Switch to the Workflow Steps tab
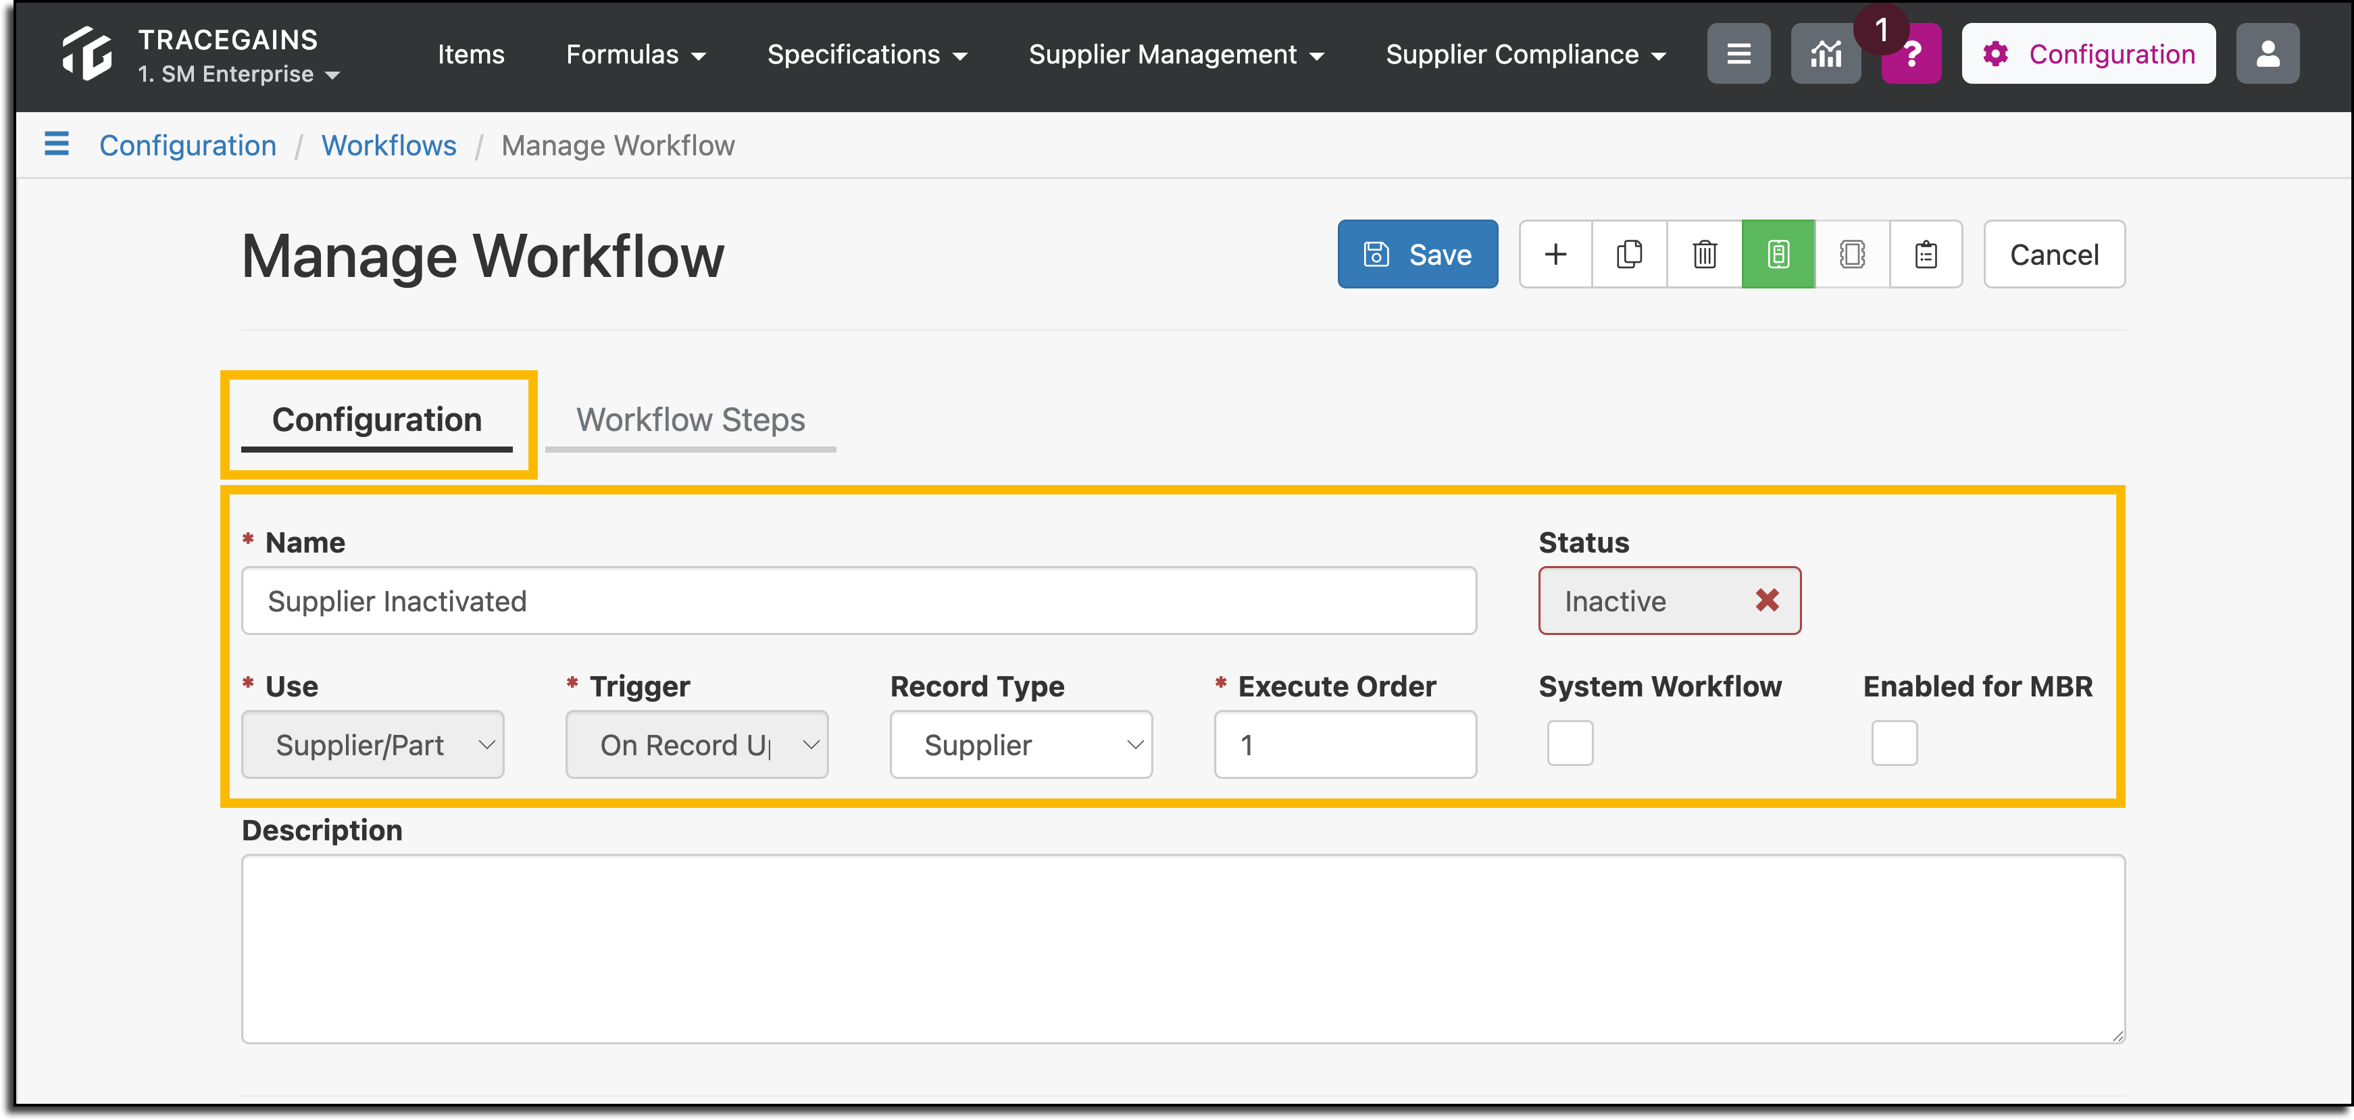Image resolution: width=2354 pixels, height=1120 pixels. click(690, 419)
